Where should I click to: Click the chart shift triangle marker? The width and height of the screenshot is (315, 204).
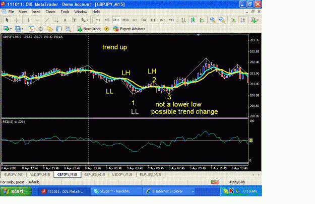point(198,35)
